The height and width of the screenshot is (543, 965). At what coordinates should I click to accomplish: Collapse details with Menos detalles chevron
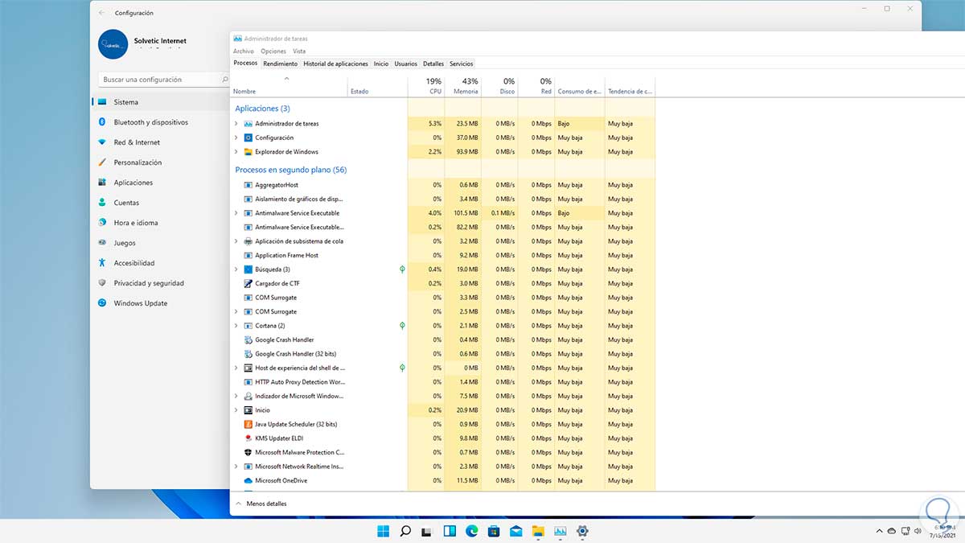(238, 504)
